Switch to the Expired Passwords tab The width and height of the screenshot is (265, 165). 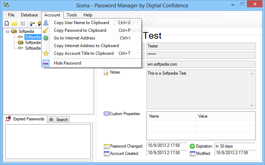coord(26,119)
